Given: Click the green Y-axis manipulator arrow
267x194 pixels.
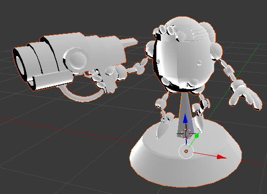Looking at the screenshot, I should [197, 135].
